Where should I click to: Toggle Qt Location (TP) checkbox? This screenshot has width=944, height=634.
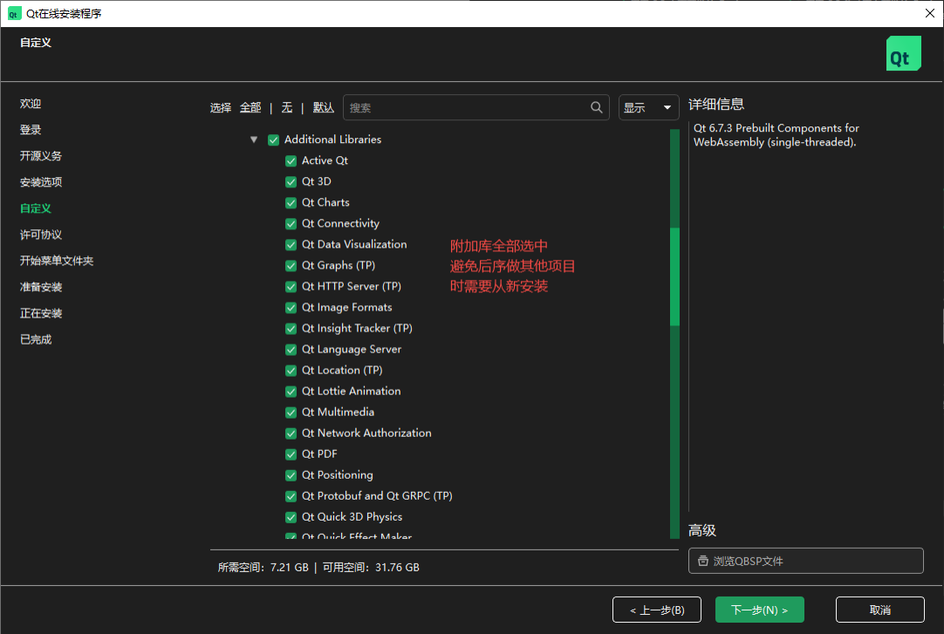[291, 371]
